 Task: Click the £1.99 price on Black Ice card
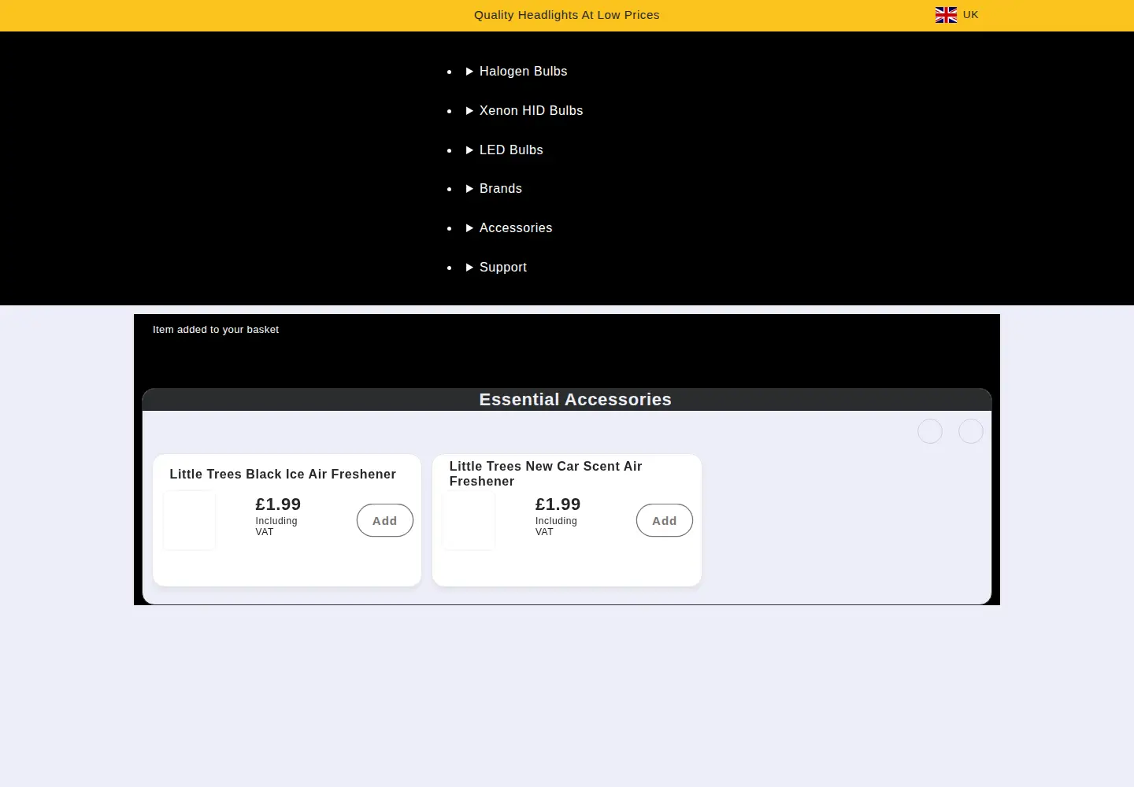point(278,504)
